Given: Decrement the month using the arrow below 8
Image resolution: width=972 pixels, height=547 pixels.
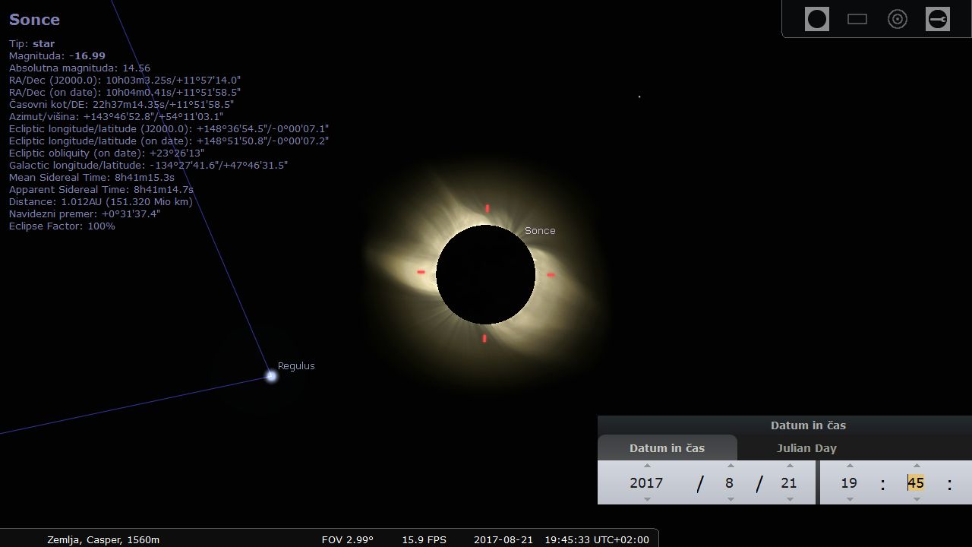Looking at the screenshot, I should pos(731,499).
